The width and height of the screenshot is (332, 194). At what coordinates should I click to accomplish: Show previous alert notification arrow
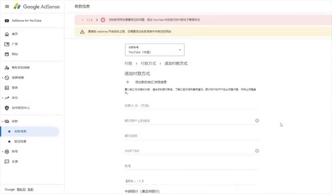coord(82,20)
